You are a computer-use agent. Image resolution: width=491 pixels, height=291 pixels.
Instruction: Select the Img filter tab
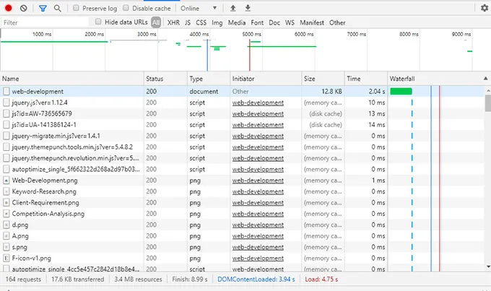[217, 22]
